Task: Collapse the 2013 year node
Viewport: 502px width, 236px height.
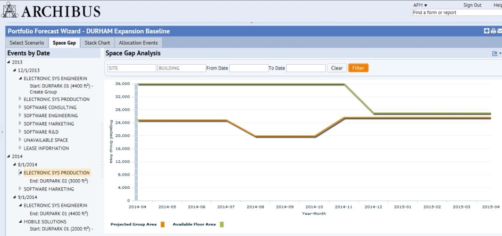Action: coord(9,62)
